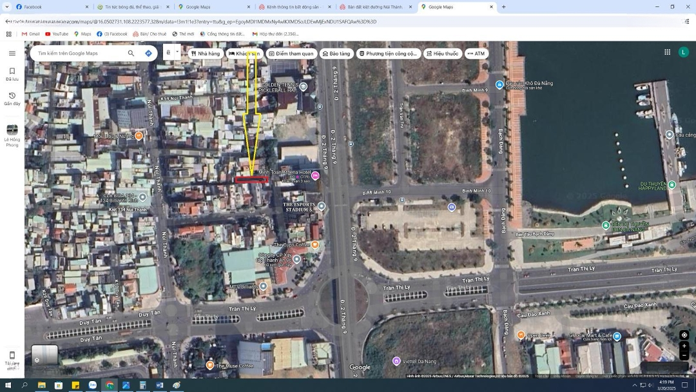Click the search magnifier icon
This screenshot has height=392, width=696.
(131, 54)
